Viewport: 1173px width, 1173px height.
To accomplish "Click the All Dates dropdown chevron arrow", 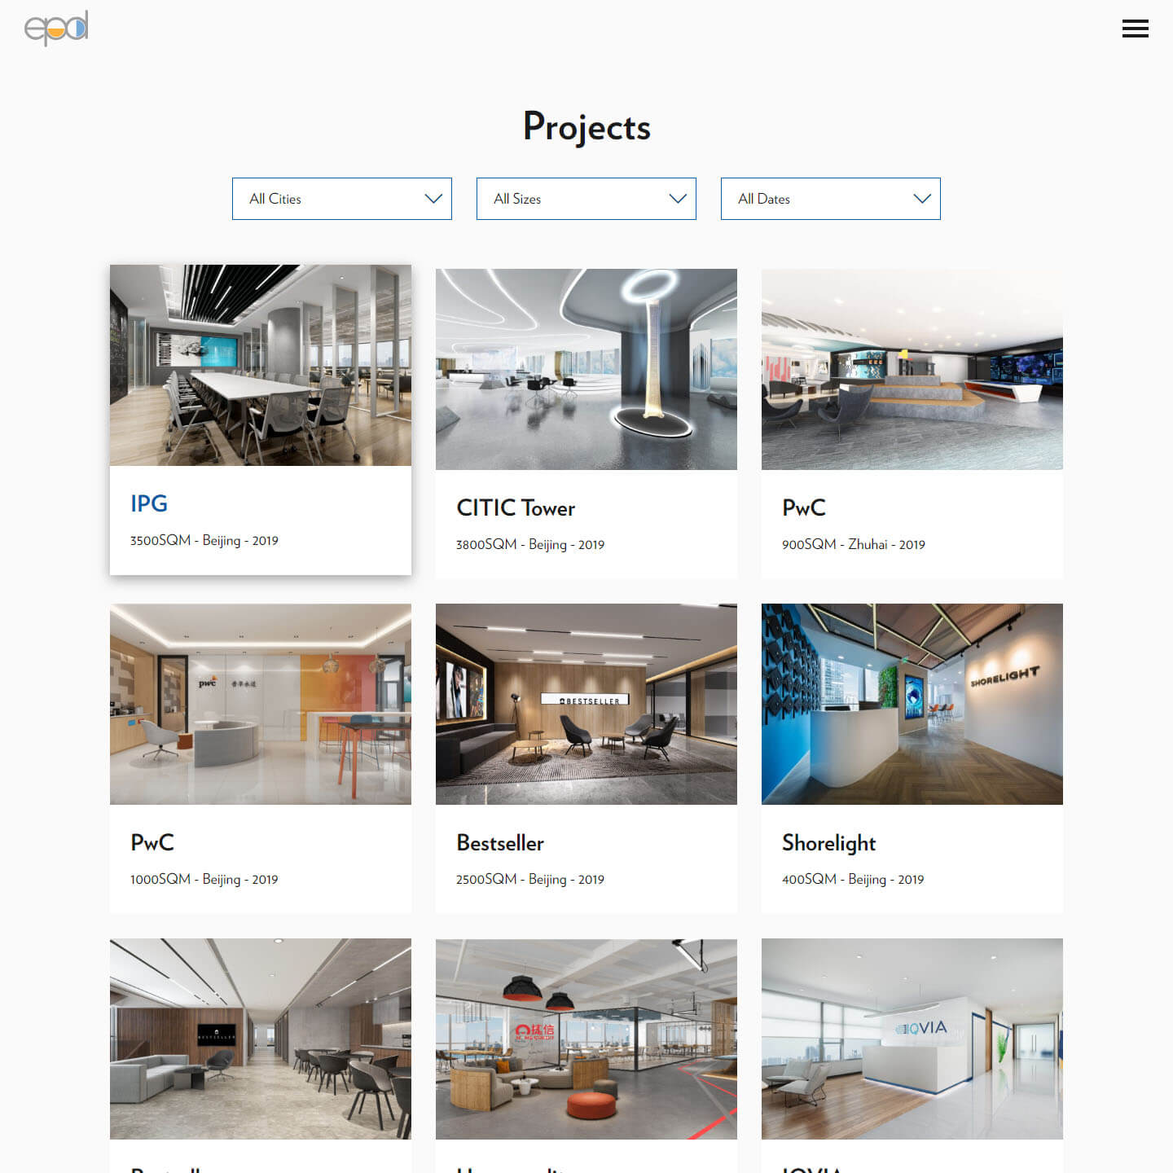I will pyautogui.click(x=921, y=199).
